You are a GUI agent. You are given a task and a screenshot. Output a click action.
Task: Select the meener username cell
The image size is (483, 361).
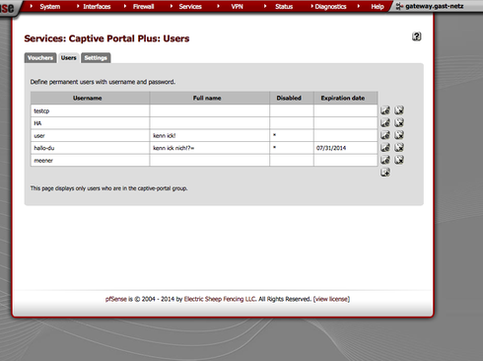point(90,161)
